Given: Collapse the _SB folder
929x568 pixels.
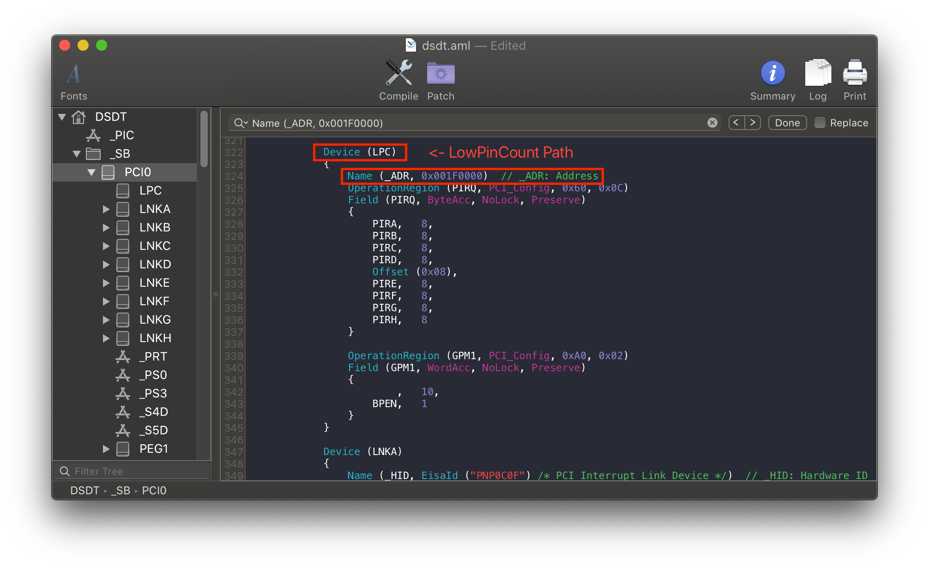Looking at the screenshot, I should (x=77, y=154).
